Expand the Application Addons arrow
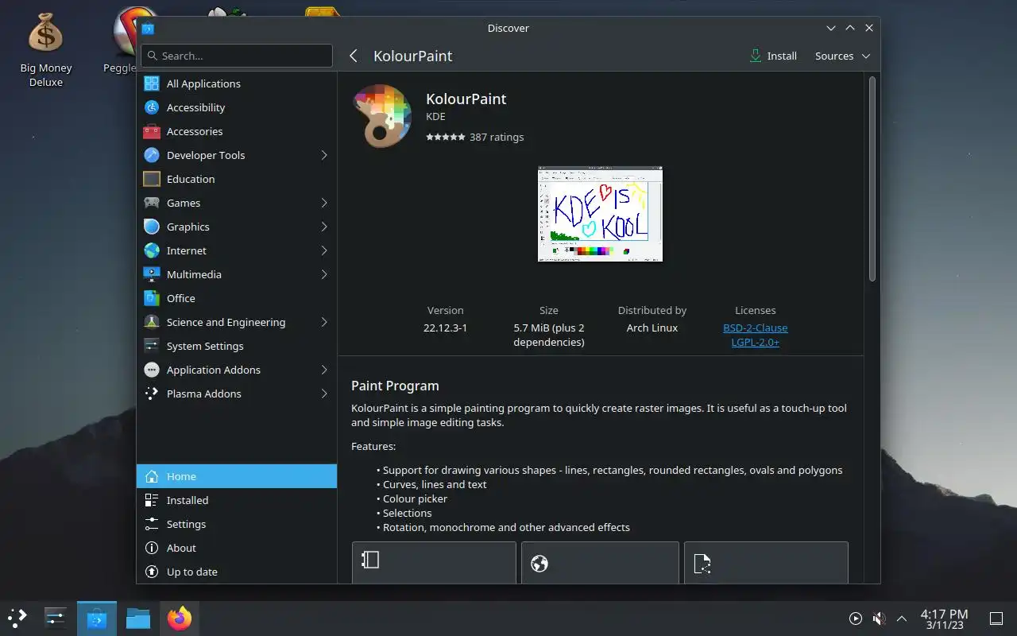The image size is (1017, 636). point(324,370)
